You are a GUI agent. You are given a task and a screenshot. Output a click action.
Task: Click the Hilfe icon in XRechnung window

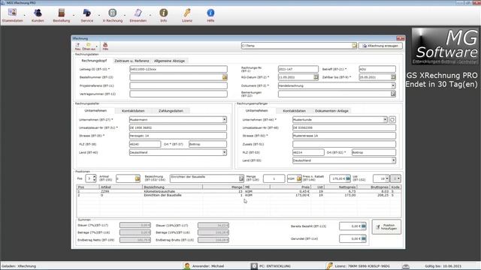105,46
